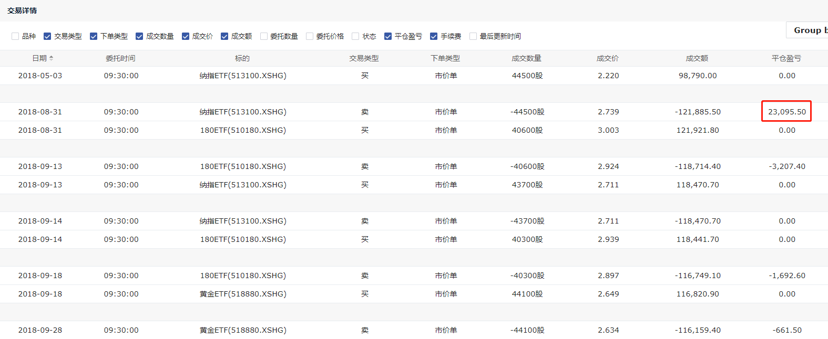Uncheck the 成交额 checkbox
Screen dimensions: 828x339
click(224, 36)
